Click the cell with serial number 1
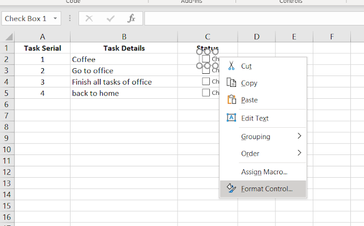Screen dimensions: 364x226 43,60
